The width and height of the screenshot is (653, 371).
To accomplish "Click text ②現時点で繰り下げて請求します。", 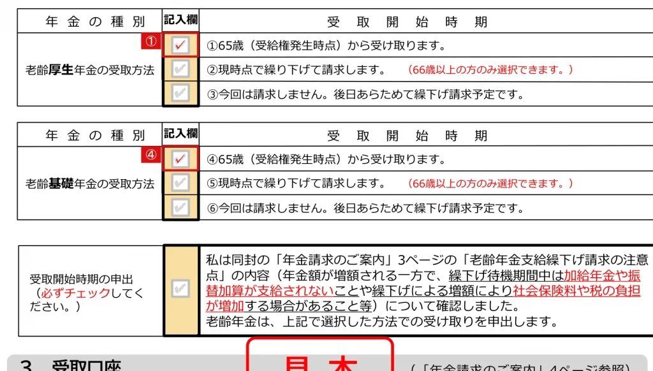I will pyautogui.click(x=296, y=69).
